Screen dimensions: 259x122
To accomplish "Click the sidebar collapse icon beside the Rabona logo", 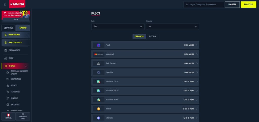I will click(x=5, y=5).
